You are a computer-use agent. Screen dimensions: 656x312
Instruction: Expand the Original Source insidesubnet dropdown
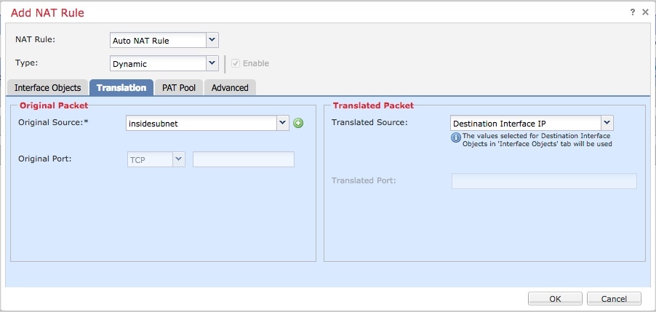click(283, 123)
